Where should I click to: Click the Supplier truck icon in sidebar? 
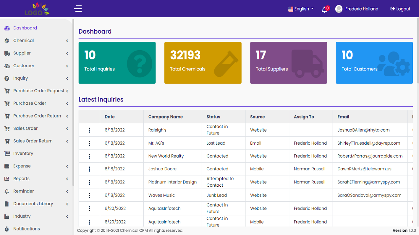tap(7, 53)
